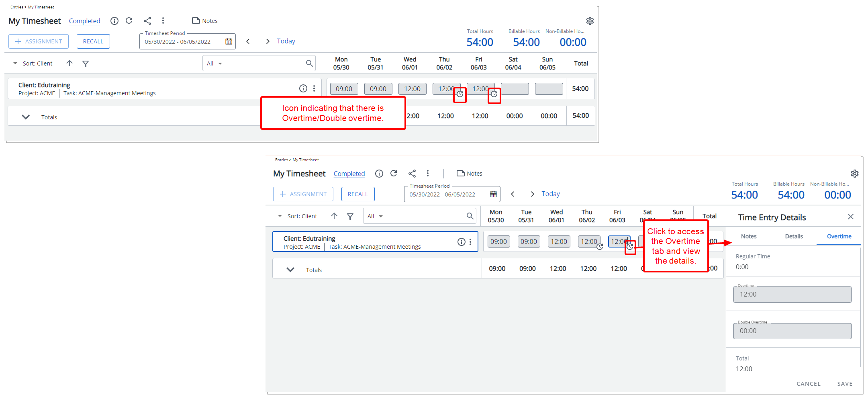Toggle ascending sort arrow in upper timesheet

click(x=69, y=63)
